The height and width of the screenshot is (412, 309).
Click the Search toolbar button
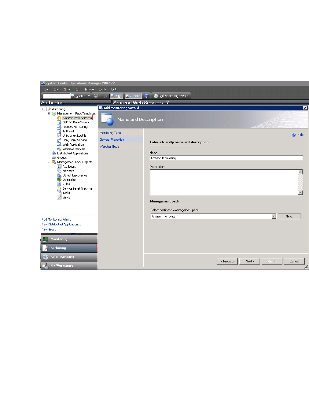coord(79,96)
